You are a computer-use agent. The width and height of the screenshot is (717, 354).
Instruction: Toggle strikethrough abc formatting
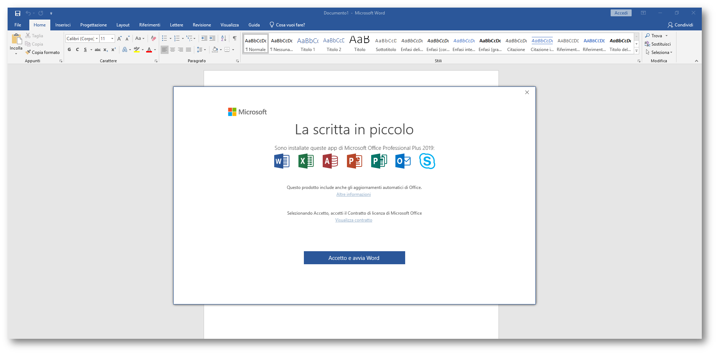[98, 50]
